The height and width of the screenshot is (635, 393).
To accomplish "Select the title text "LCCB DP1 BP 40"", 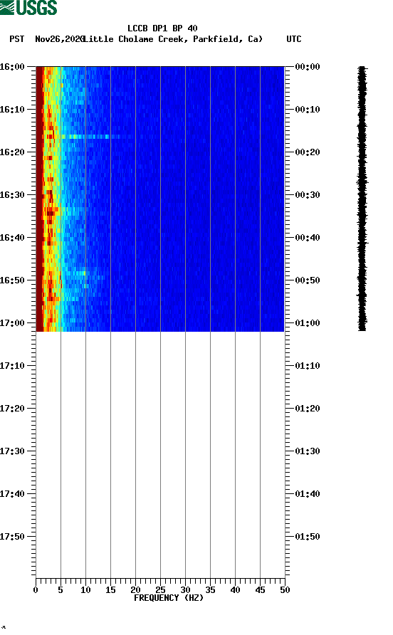I will point(162,28).
